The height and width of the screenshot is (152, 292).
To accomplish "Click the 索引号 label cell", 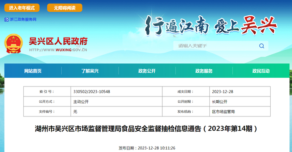I will (47, 91).
